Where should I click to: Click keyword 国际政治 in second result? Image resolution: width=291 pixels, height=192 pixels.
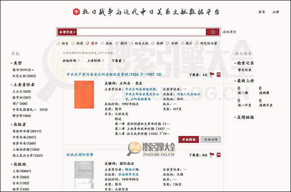(127, 164)
